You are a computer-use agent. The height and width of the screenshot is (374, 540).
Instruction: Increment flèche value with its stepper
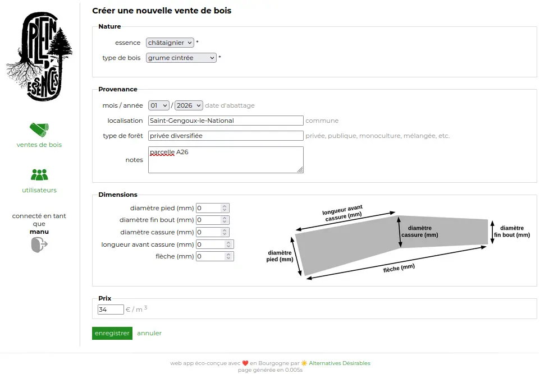point(227,254)
